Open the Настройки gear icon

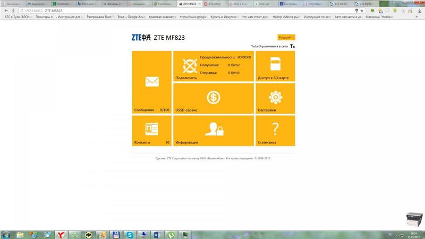(x=275, y=97)
